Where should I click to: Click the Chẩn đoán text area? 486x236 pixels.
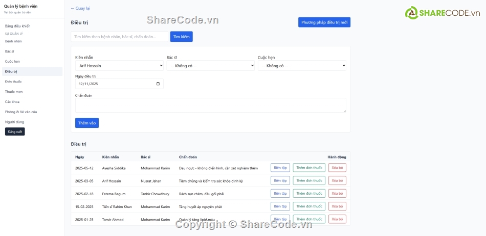(211, 106)
